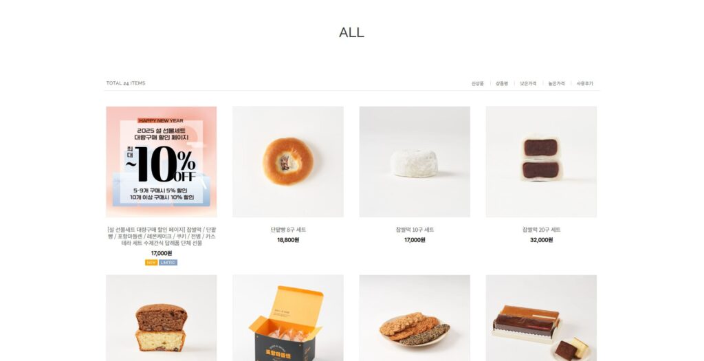Sort products by 상품명 (name)
Viewport: 704px width, 361px height.
click(x=501, y=83)
